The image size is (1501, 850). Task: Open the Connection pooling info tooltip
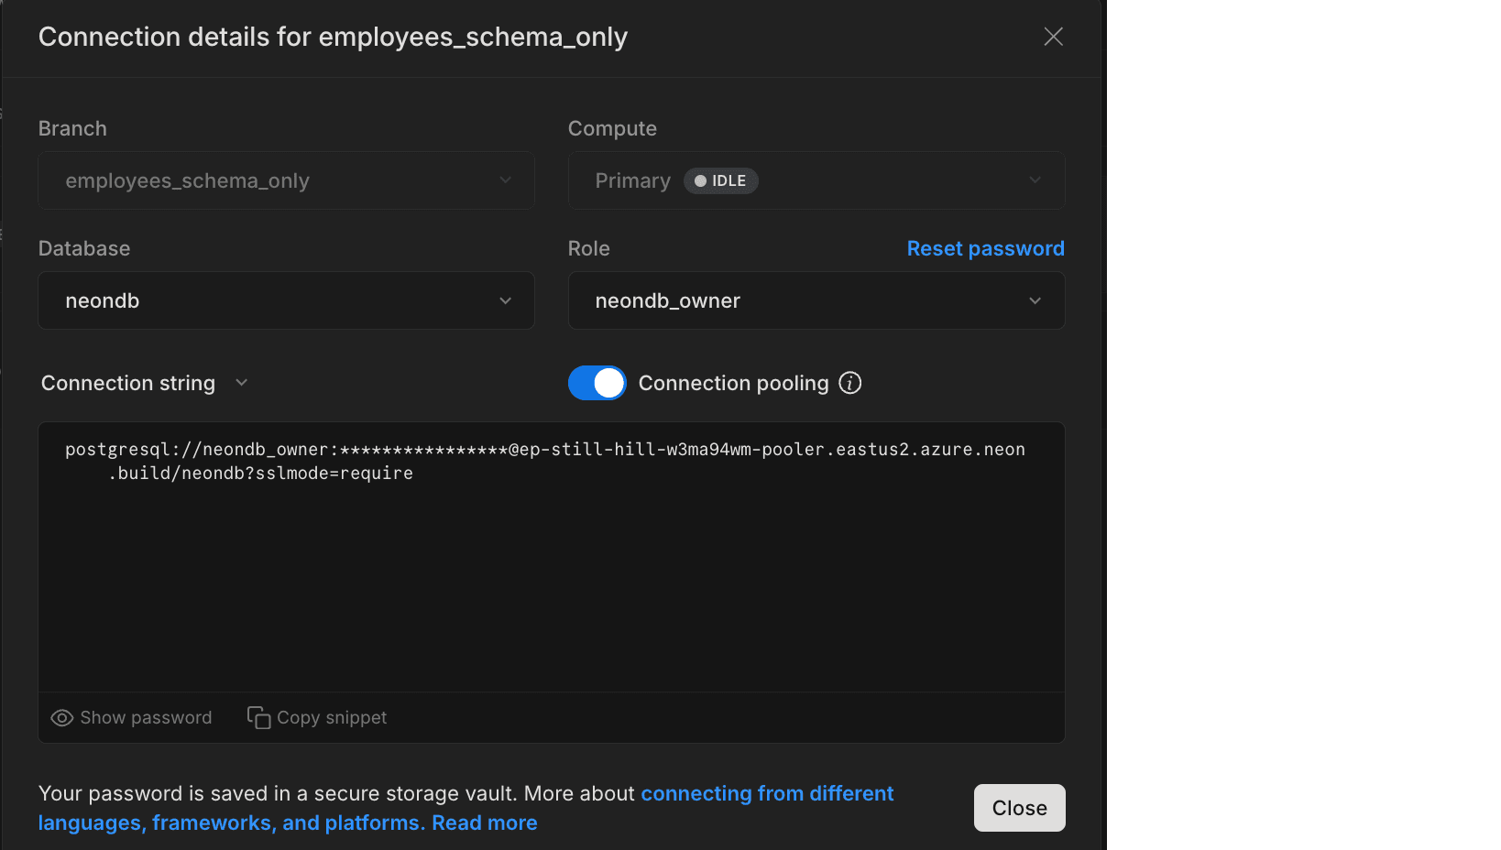pyautogui.click(x=849, y=383)
